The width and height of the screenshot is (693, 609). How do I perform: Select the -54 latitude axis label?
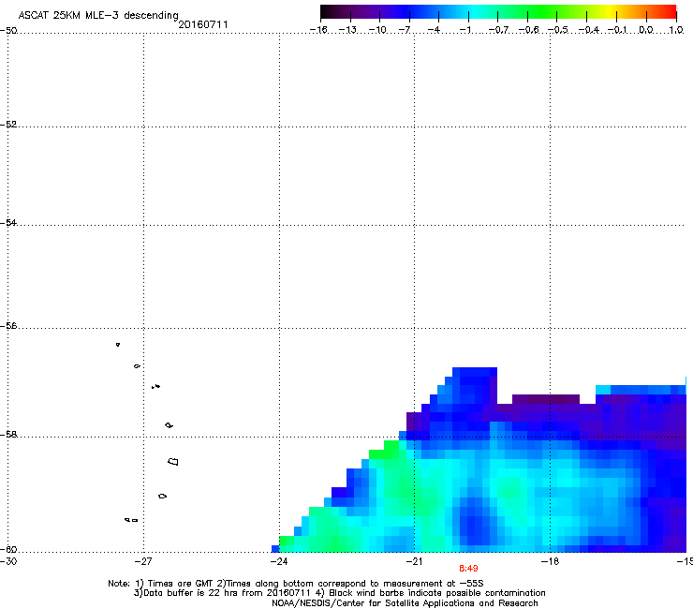8,222
